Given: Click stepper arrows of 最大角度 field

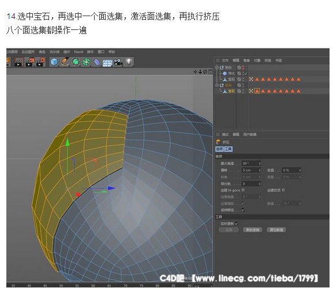Looking at the screenshot, I should [260, 164].
